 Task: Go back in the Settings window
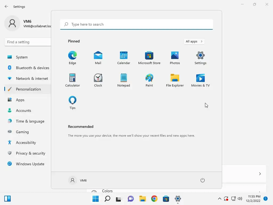click(6, 6)
